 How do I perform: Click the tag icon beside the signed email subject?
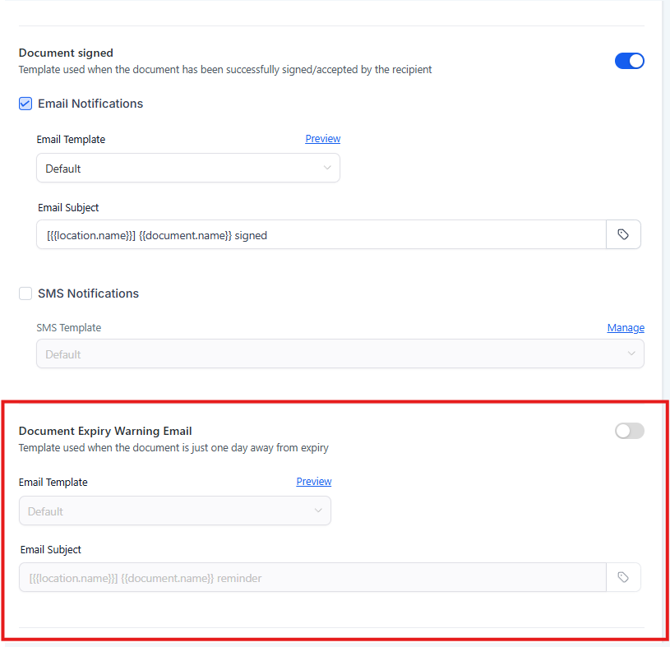coord(623,235)
